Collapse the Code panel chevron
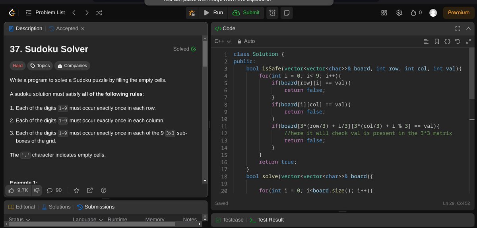 pyautogui.click(x=468, y=29)
